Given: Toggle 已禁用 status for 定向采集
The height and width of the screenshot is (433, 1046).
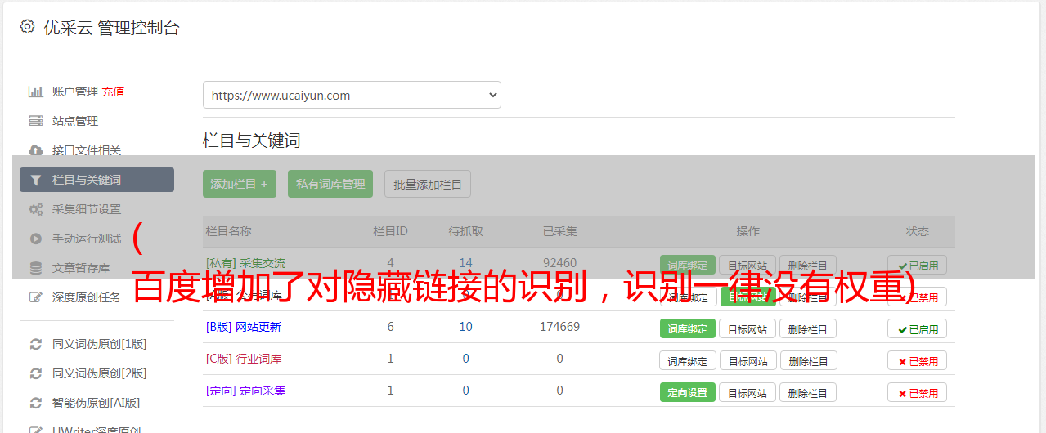Looking at the screenshot, I should coord(918,392).
